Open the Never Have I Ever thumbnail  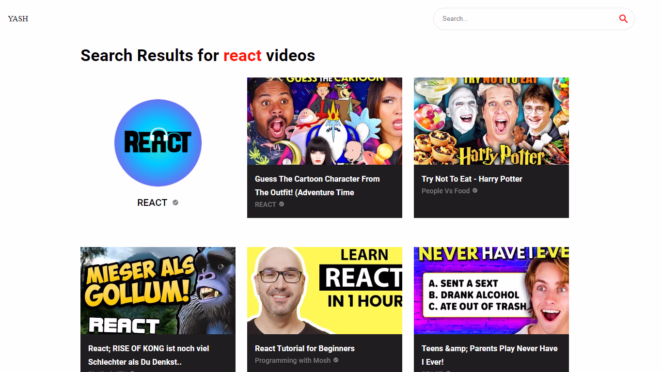coord(491,291)
